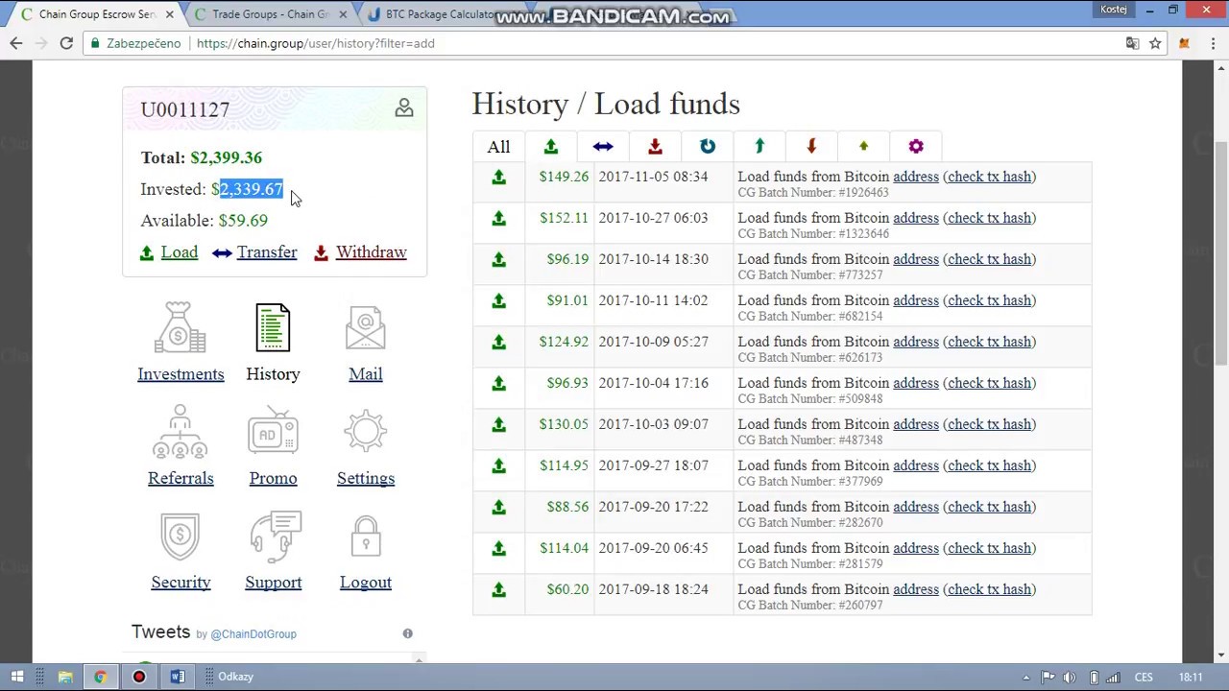The image size is (1229, 691).
Task: Click the load icon on the $96.93 row
Action: pos(498,383)
